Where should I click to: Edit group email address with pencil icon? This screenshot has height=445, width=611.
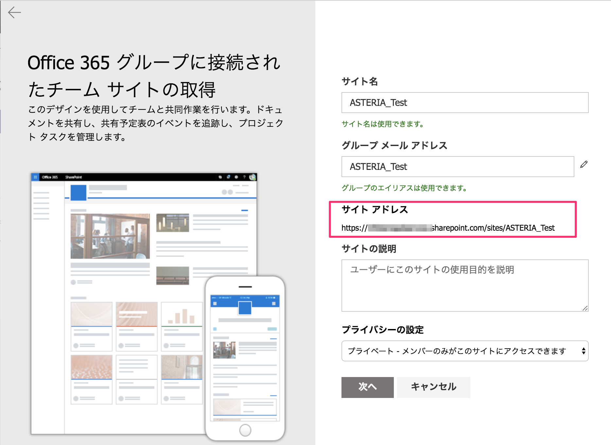(x=584, y=164)
